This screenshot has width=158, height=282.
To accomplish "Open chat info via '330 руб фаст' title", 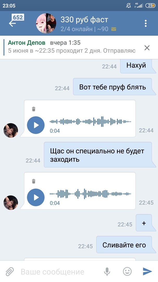I will 84,20.
